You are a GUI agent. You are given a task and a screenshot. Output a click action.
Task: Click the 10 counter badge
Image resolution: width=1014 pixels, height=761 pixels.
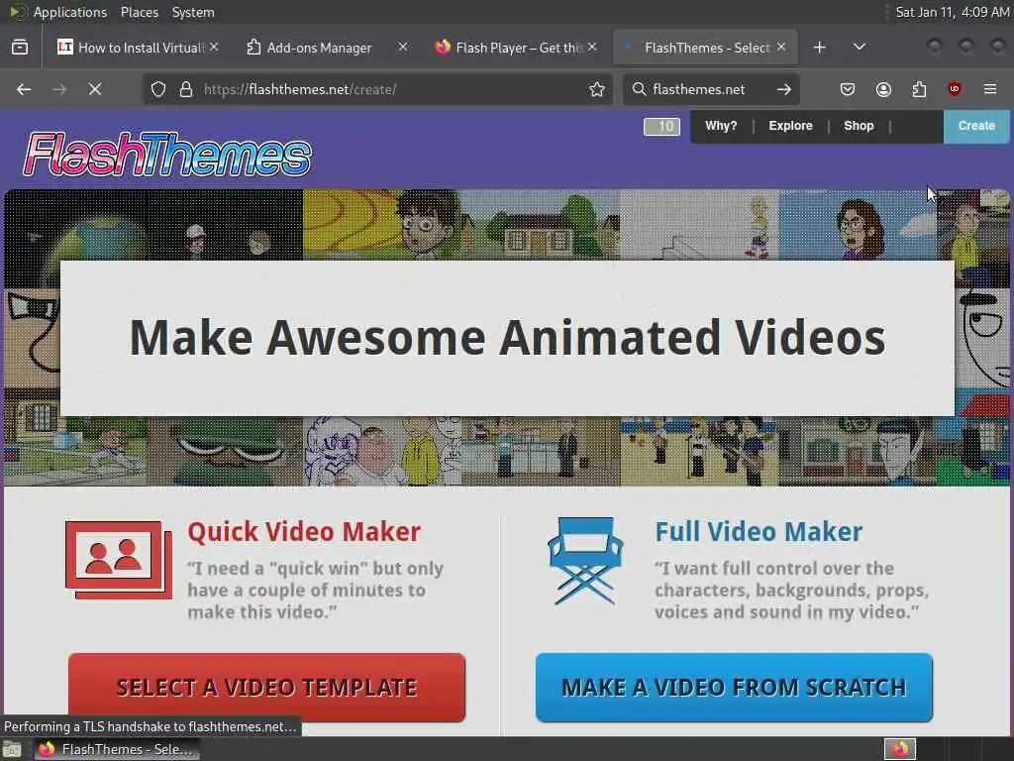(x=661, y=126)
